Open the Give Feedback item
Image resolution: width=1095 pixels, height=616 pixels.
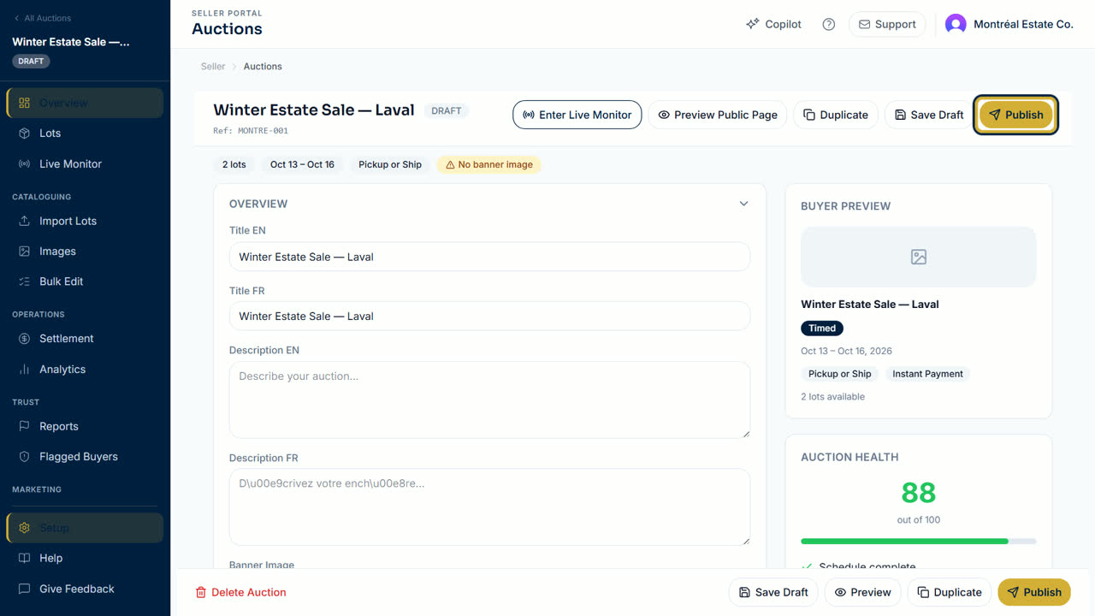(85, 589)
